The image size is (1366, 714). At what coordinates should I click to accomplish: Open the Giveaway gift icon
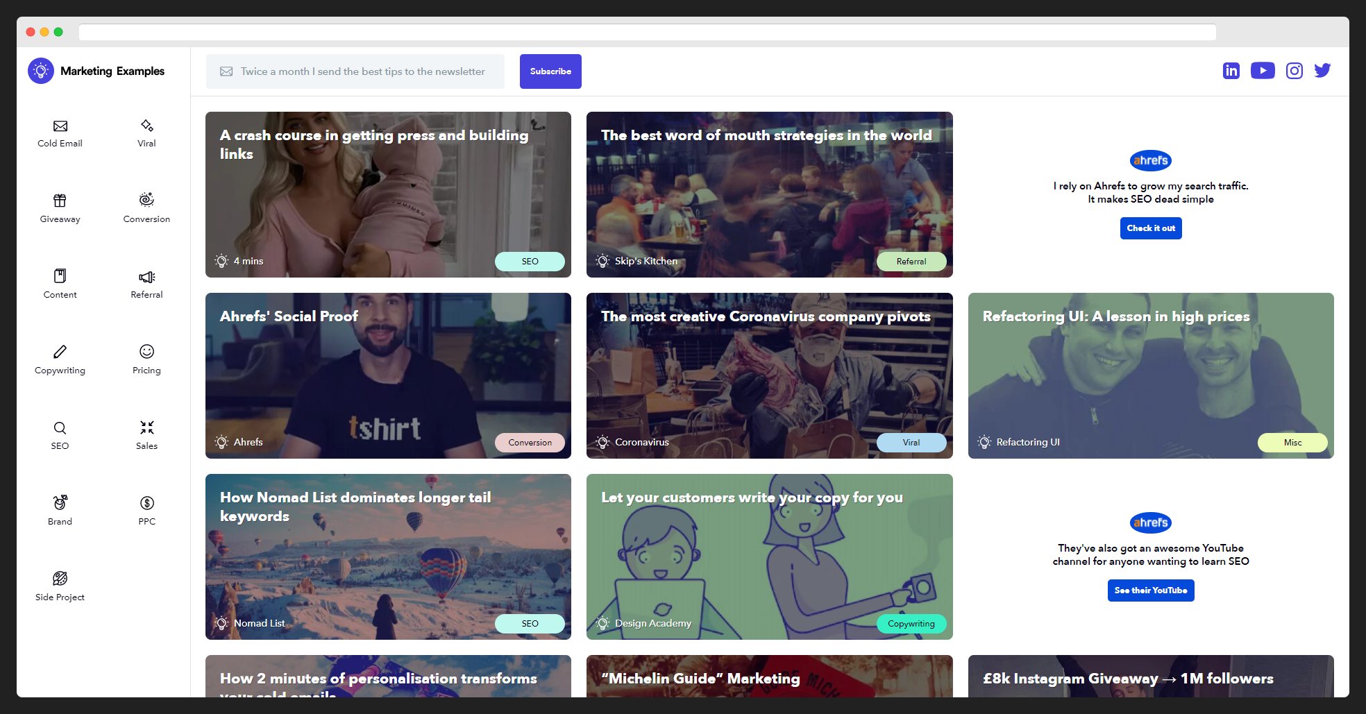point(60,201)
